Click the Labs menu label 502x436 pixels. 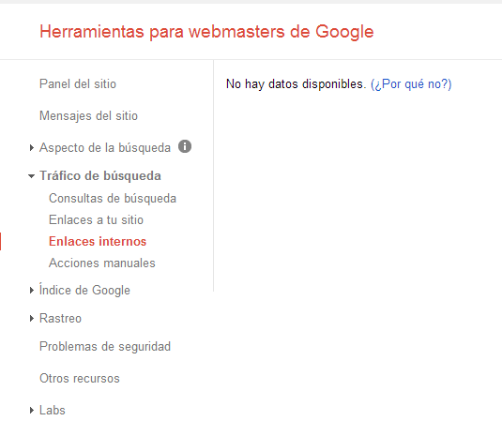53,410
